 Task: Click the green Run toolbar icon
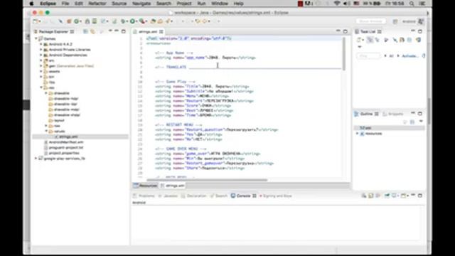132,21
